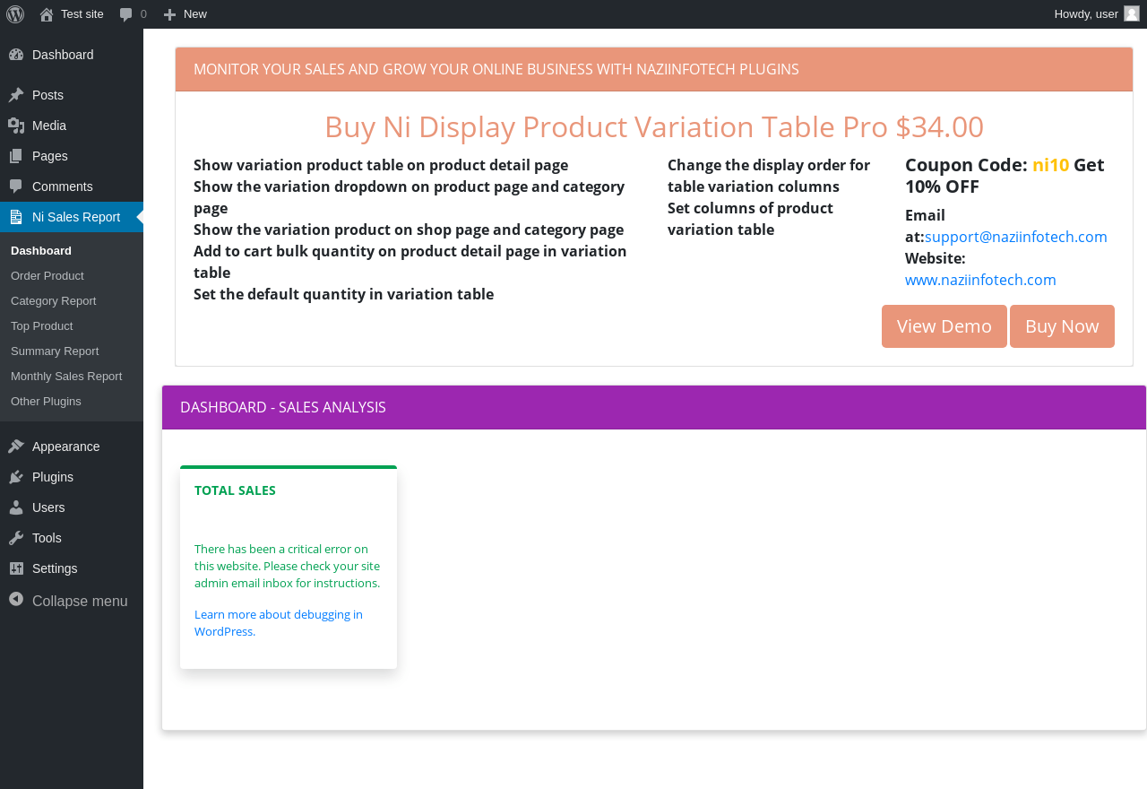Click the Posts pushpin icon
The image size is (1147, 789).
[x=16, y=95]
